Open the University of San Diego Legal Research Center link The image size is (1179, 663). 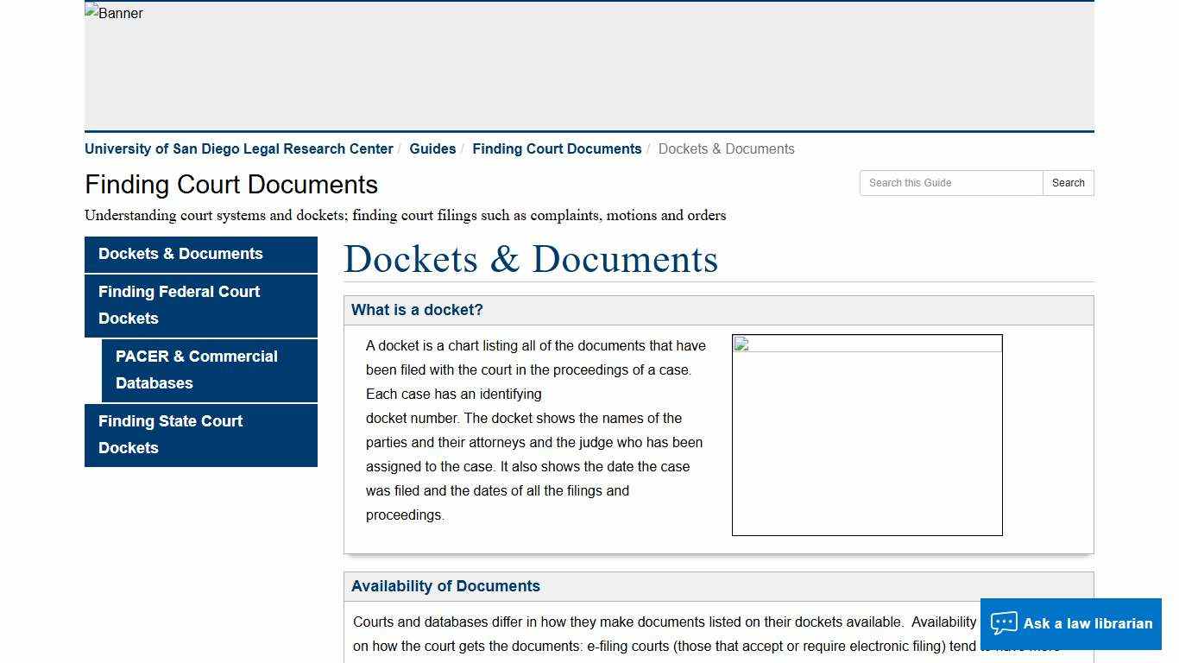click(239, 148)
